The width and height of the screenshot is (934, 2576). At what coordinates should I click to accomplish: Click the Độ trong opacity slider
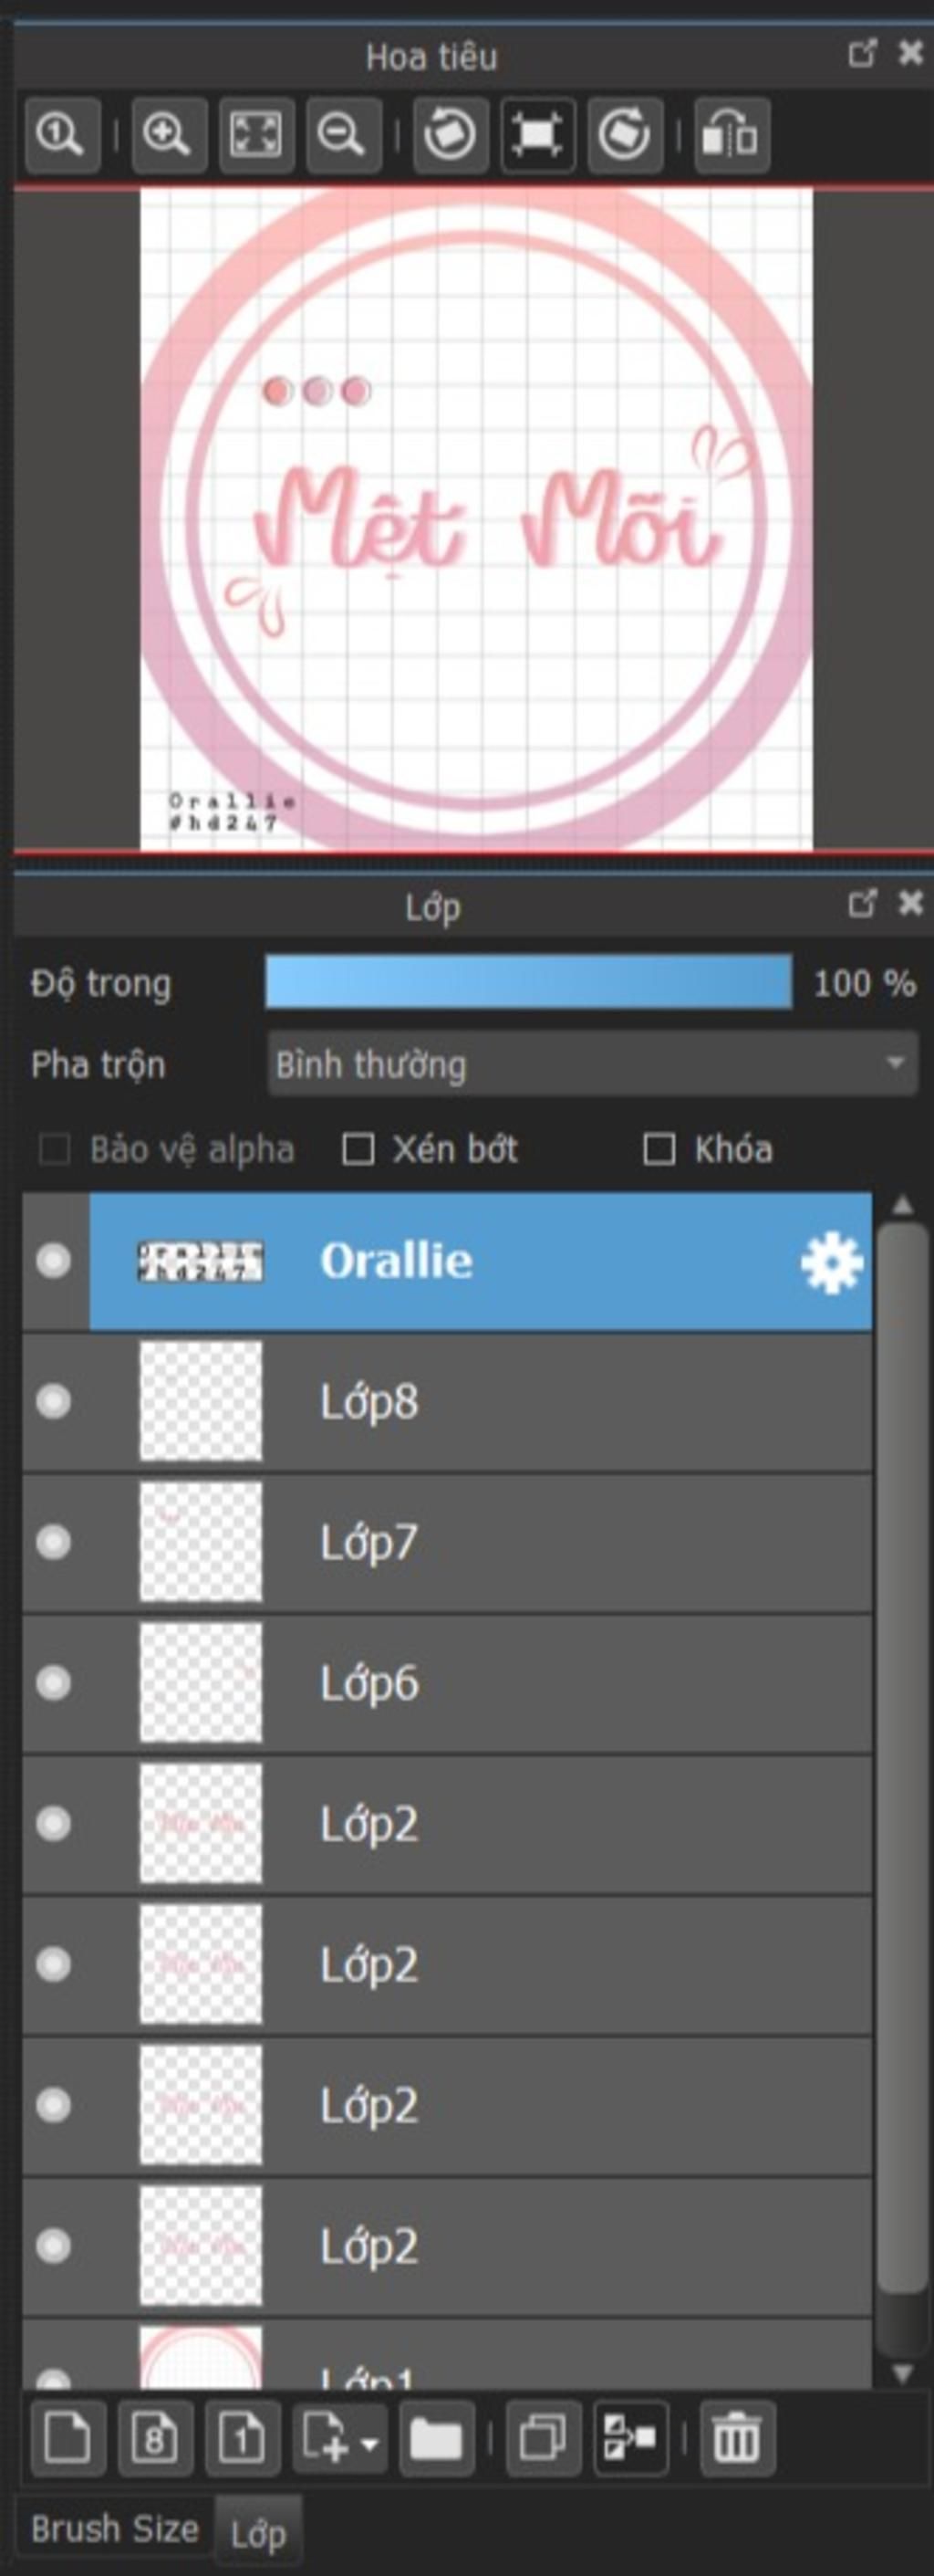pyautogui.click(x=528, y=982)
